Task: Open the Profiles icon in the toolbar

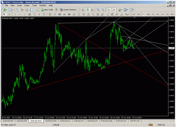Action: click(x=10, y=10)
